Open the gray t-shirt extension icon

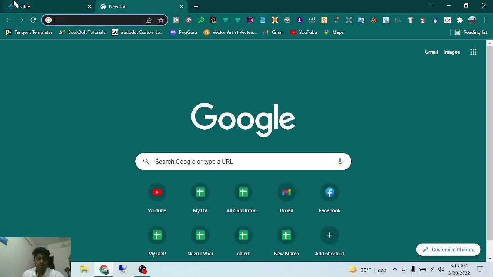pyautogui.click(x=411, y=20)
